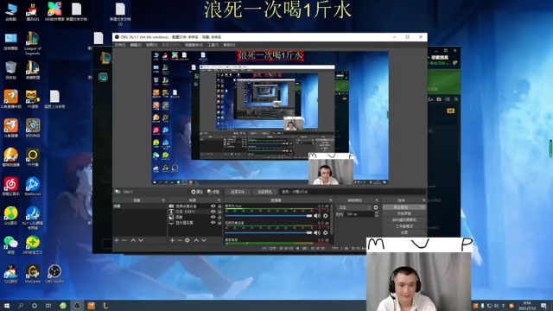Open NetEase Cloud Music red desktop icon
The height and width of the screenshot is (311, 553).
click(x=11, y=187)
